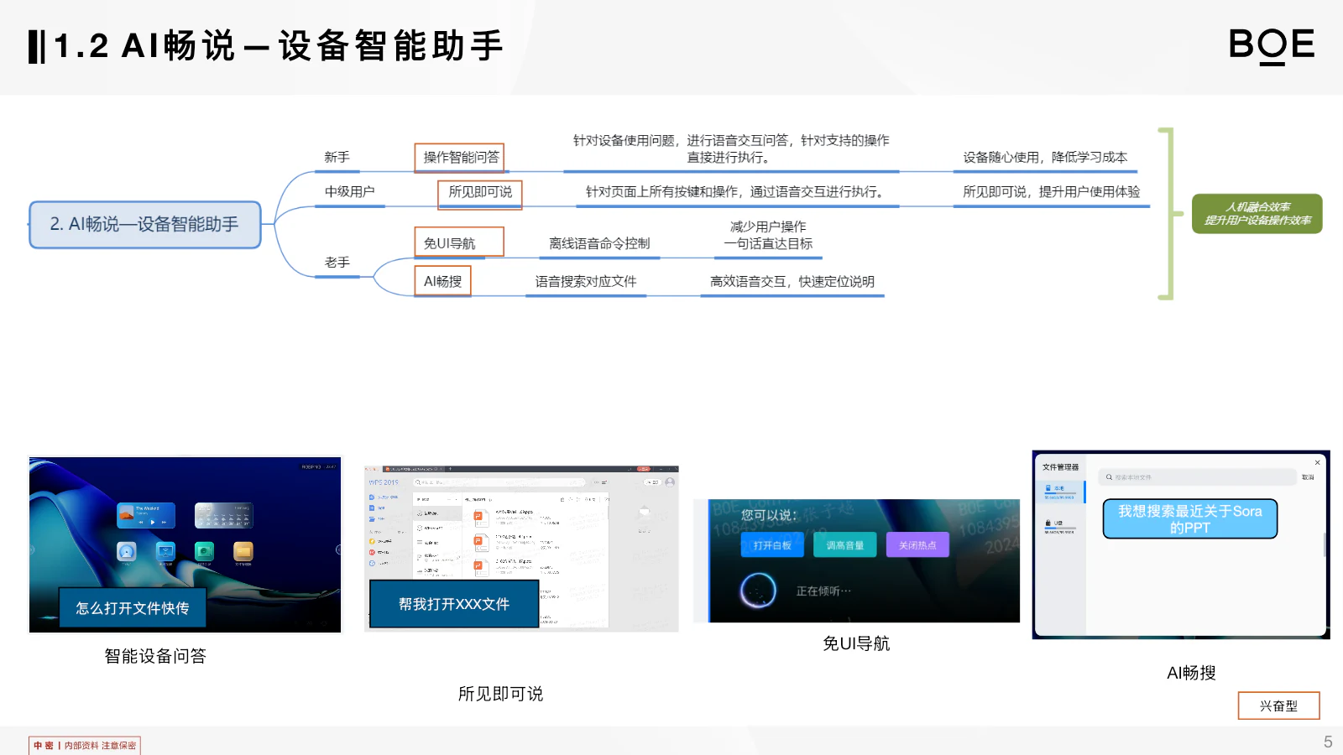The width and height of the screenshot is (1343, 755).
Task: Click the 关闭热点 button
Action: [x=917, y=545]
